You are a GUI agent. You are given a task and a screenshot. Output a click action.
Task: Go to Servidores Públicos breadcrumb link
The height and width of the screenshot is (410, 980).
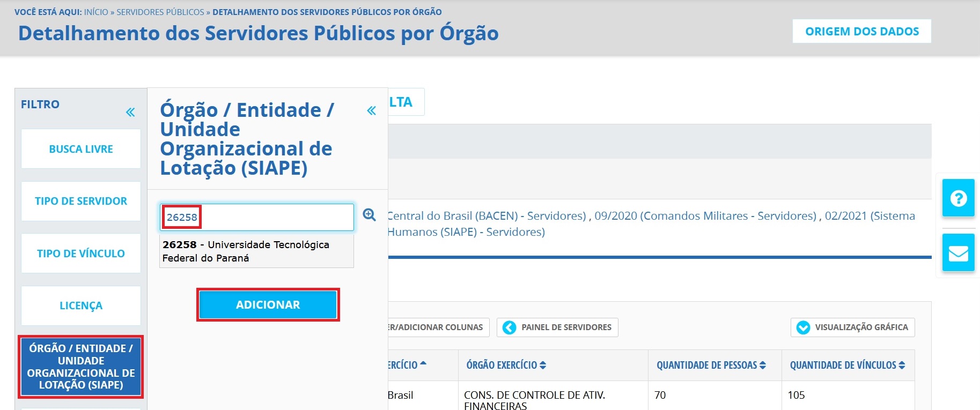click(x=160, y=12)
